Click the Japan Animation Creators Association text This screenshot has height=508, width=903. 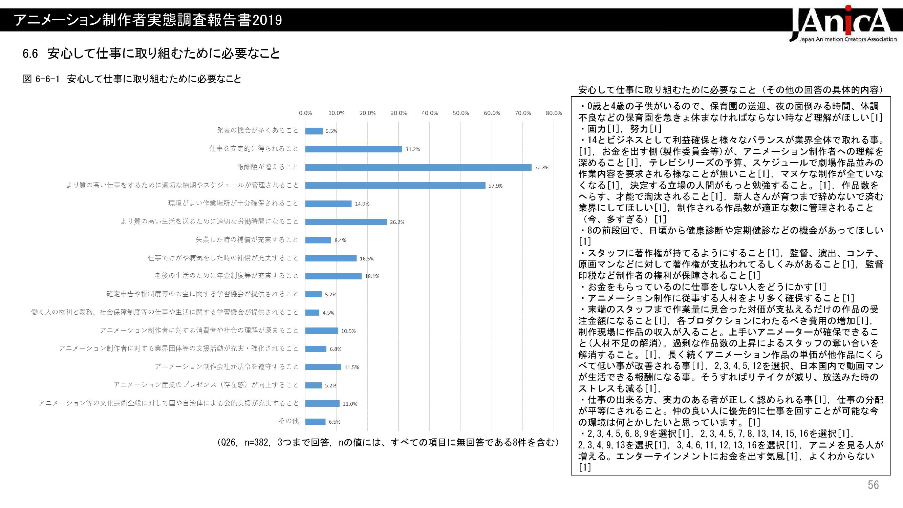[x=847, y=39]
